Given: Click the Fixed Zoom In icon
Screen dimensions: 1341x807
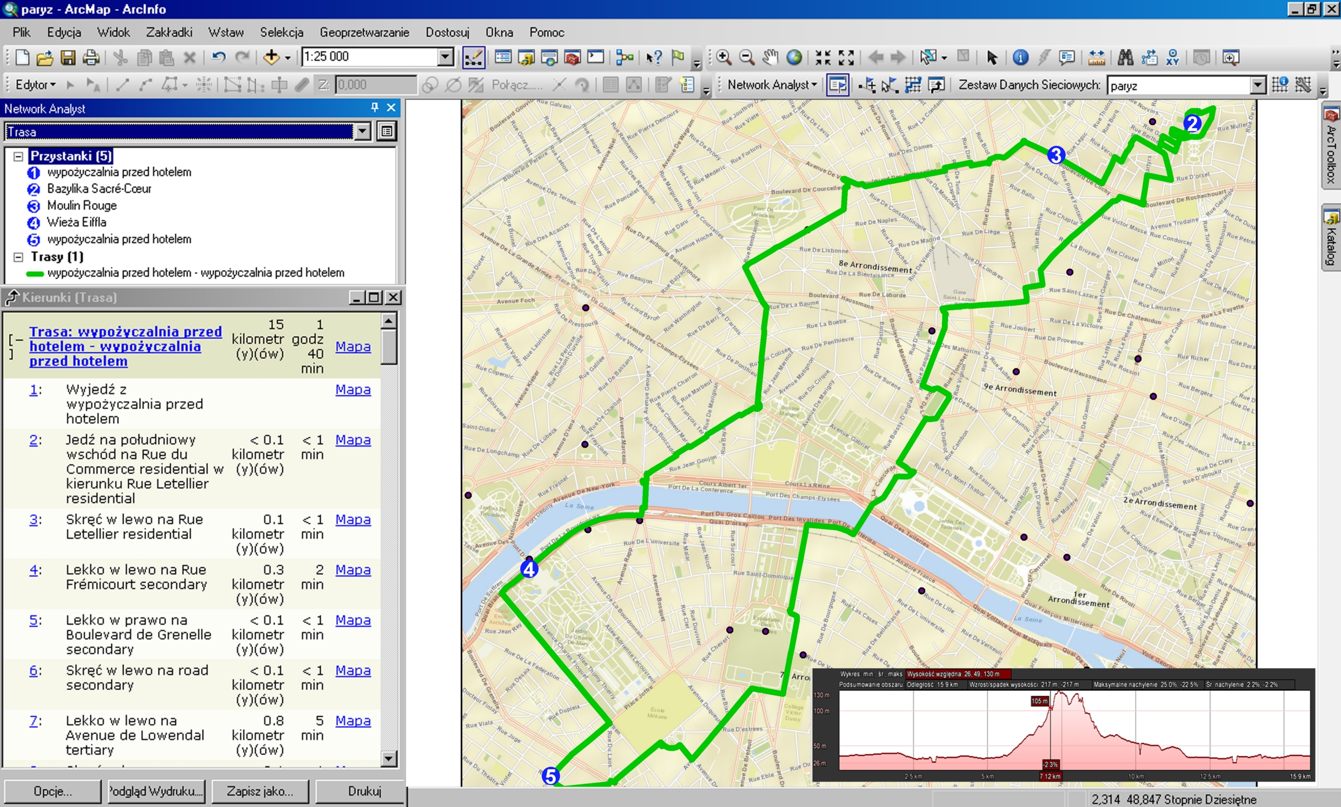Looking at the screenshot, I should pyautogui.click(x=823, y=57).
